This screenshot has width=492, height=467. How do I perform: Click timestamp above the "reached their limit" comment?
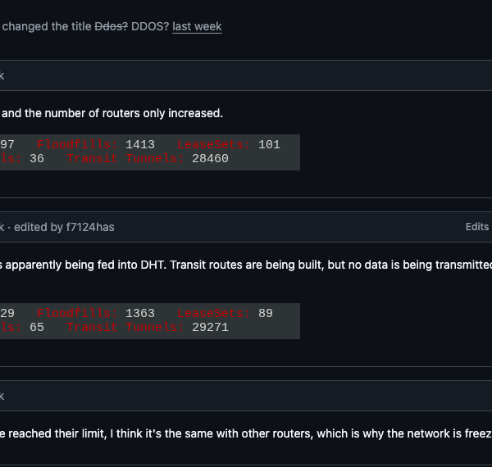(2, 396)
